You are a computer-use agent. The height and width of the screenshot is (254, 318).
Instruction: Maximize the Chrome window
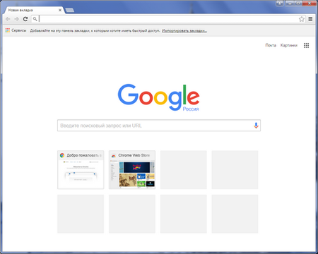[298, 3]
